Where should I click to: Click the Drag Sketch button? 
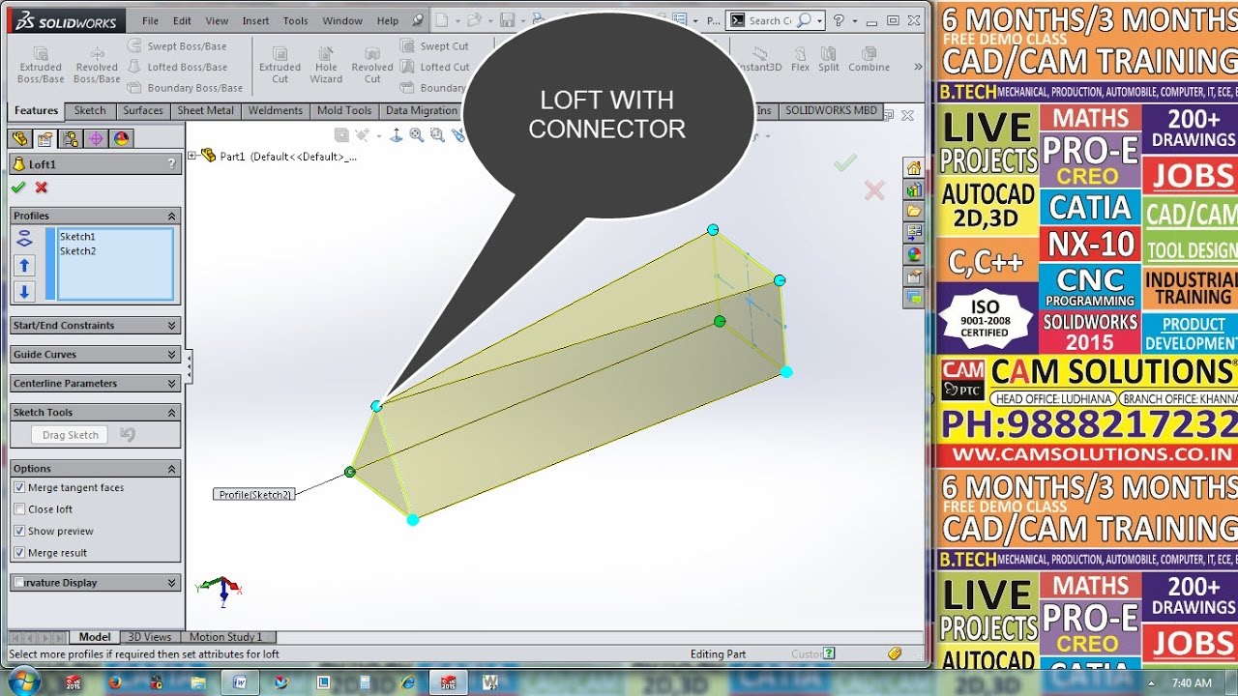coord(71,435)
